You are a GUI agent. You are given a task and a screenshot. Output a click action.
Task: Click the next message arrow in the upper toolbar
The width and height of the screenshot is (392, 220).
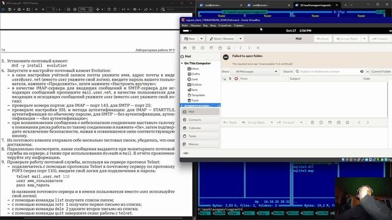pyautogui.click(x=249, y=48)
